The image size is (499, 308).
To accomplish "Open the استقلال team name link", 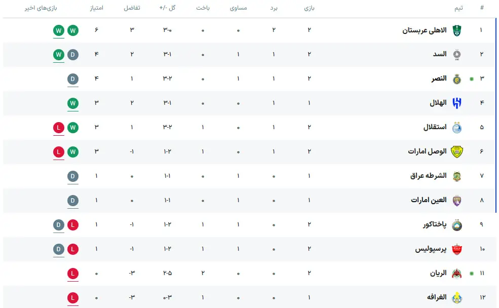I will click(435, 127).
